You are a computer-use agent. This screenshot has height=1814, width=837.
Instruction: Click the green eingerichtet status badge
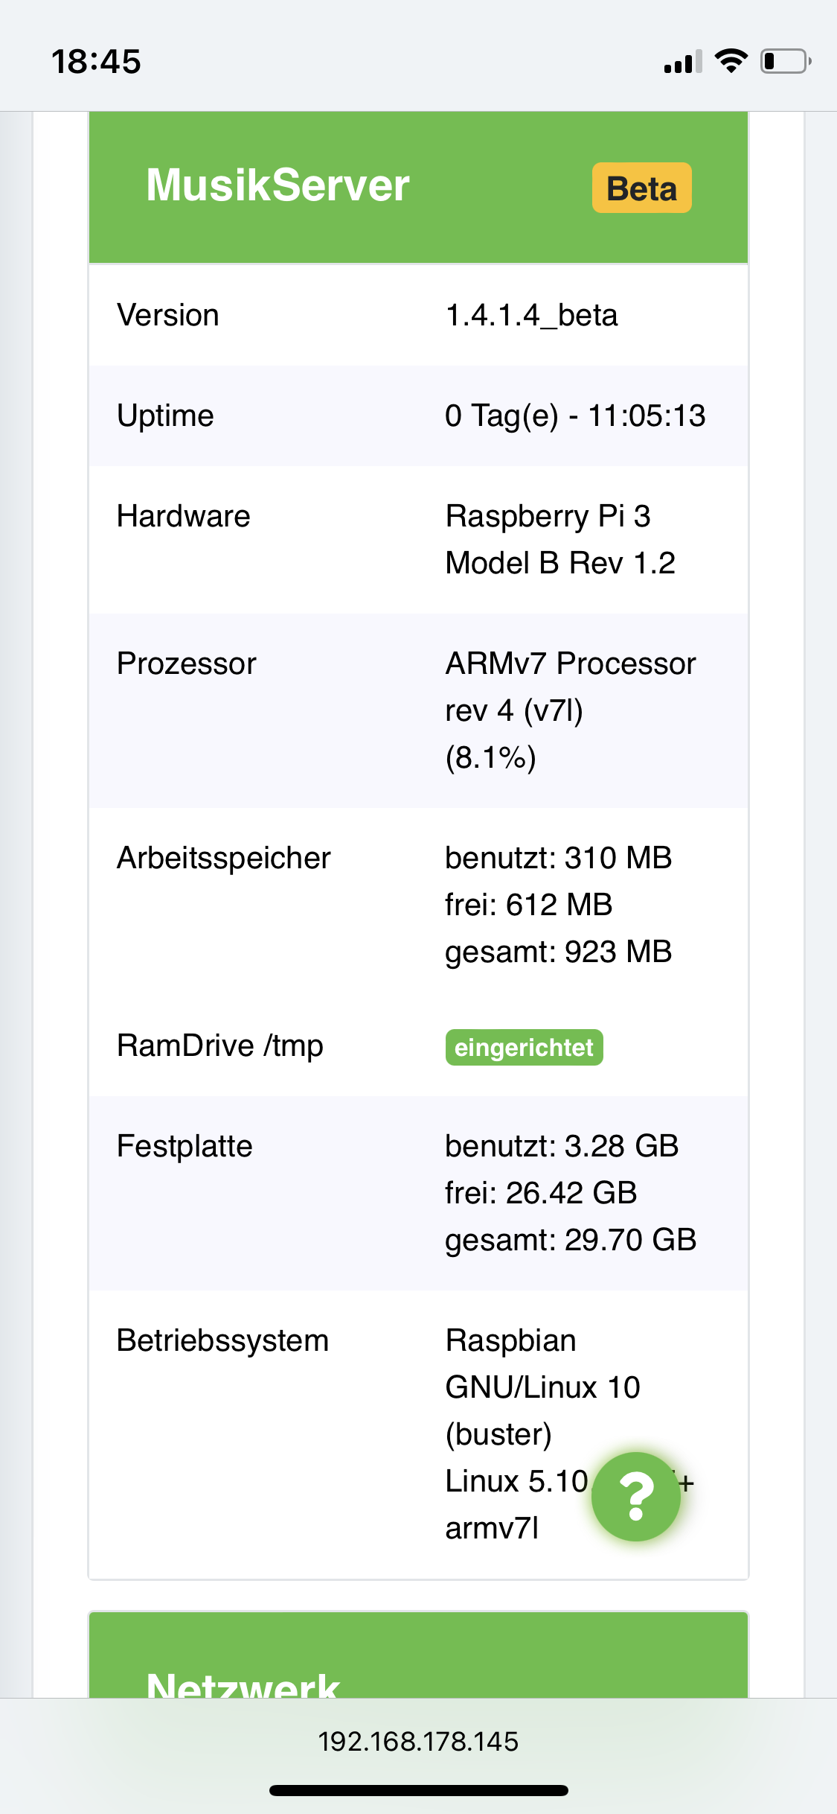pos(524,1048)
